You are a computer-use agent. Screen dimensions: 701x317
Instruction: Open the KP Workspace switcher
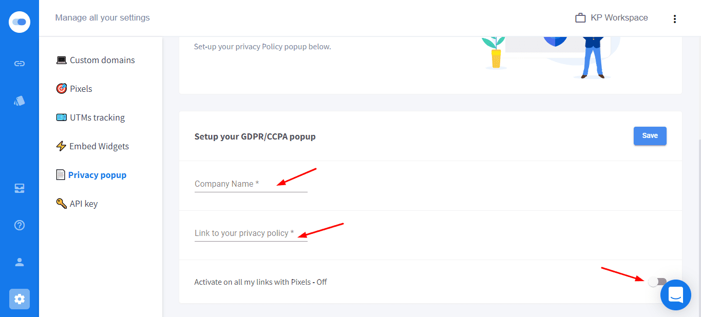pyautogui.click(x=619, y=18)
